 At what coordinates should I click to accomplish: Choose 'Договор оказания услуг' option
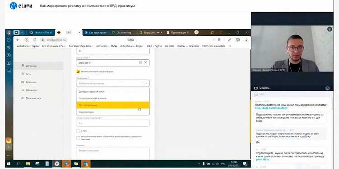coord(113,92)
